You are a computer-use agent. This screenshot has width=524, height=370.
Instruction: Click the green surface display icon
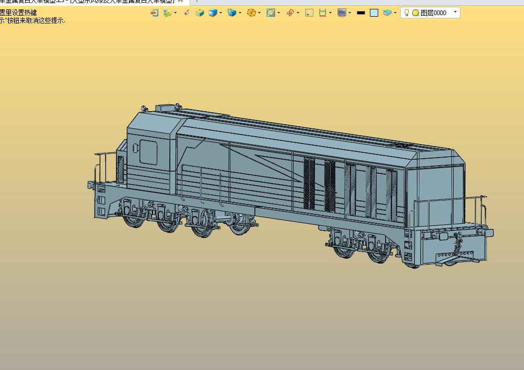167,13
